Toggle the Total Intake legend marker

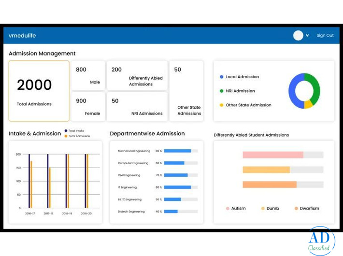[66, 130]
